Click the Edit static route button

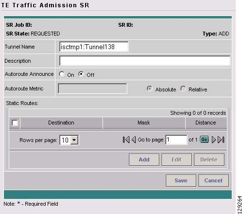pyautogui.click(x=176, y=160)
